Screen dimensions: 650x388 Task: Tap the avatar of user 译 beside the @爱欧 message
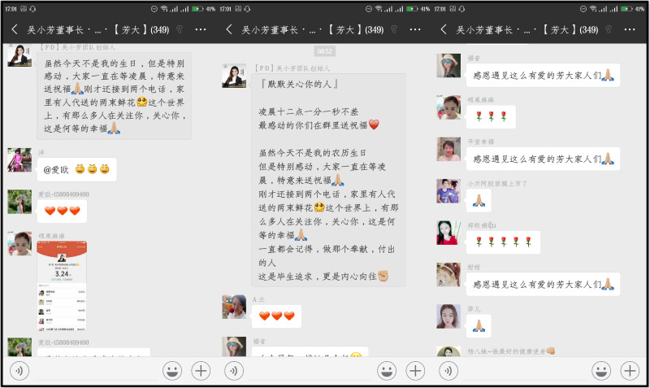(19, 160)
